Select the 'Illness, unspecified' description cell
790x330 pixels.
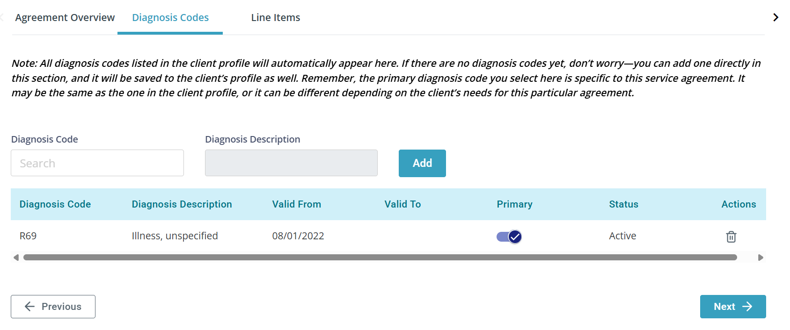point(175,236)
